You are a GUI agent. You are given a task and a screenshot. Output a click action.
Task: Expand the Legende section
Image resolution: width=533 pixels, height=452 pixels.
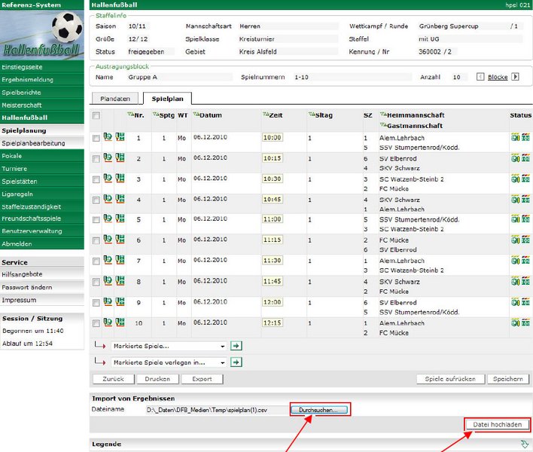(x=524, y=444)
